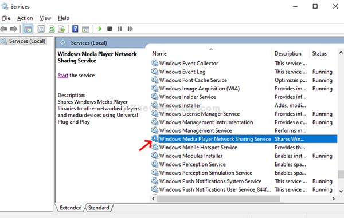
Task: Click gear icon beside Windows Management Service
Action: click(x=155, y=130)
